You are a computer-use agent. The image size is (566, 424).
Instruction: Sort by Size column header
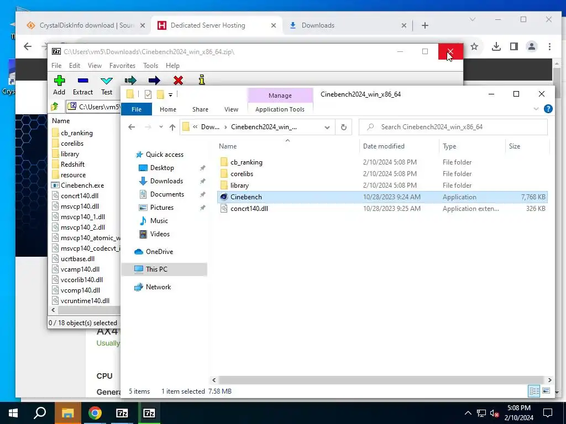pos(515,146)
